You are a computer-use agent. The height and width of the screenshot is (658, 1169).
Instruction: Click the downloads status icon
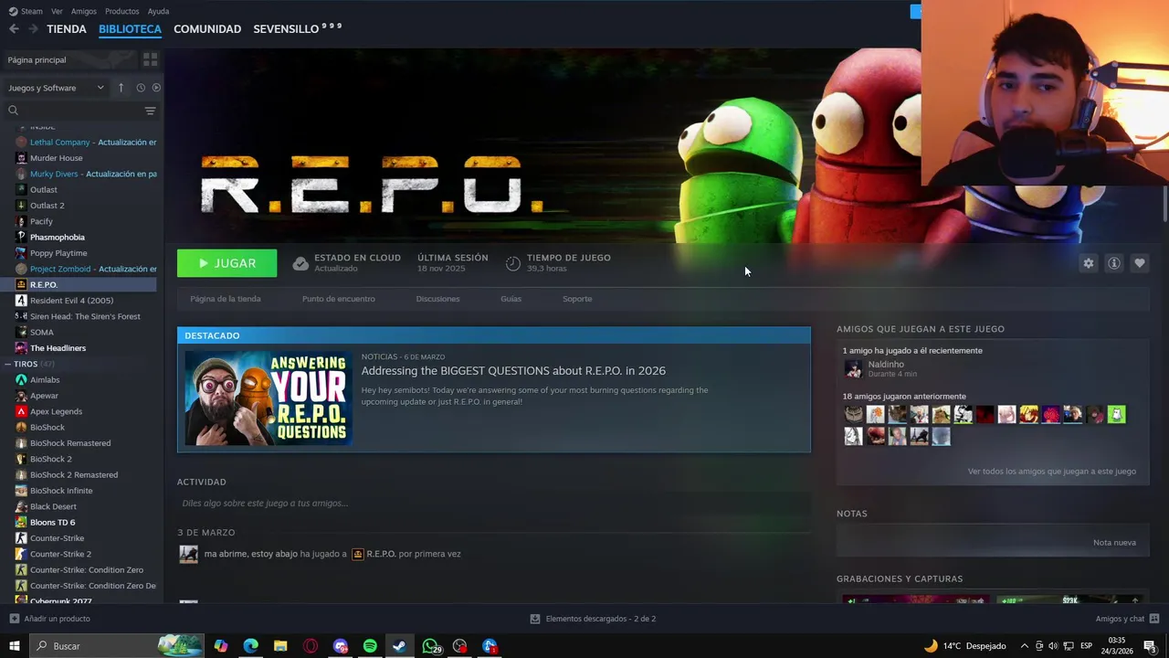535,619
